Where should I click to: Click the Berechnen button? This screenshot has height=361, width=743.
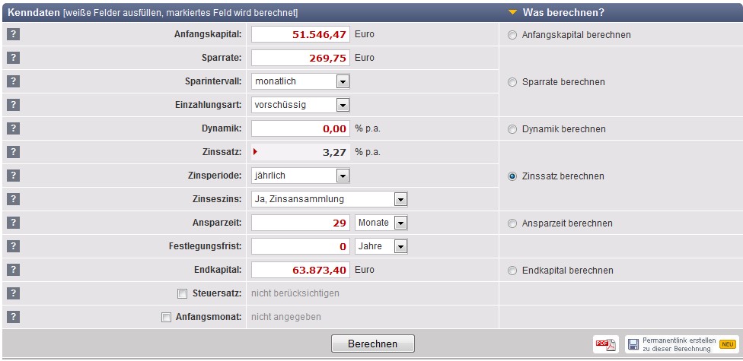[x=373, y=344]
